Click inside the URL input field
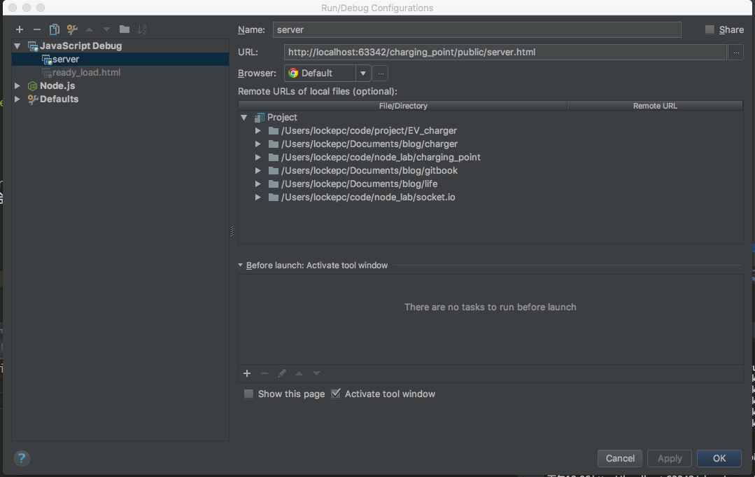755x477 pixels. 504,52
